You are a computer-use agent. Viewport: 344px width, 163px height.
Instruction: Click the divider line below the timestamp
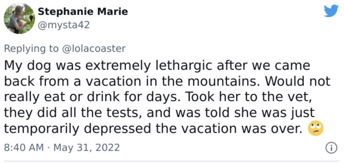coord(172,161)
